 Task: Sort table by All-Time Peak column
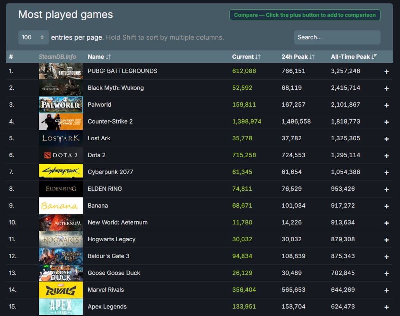(354, 57)
